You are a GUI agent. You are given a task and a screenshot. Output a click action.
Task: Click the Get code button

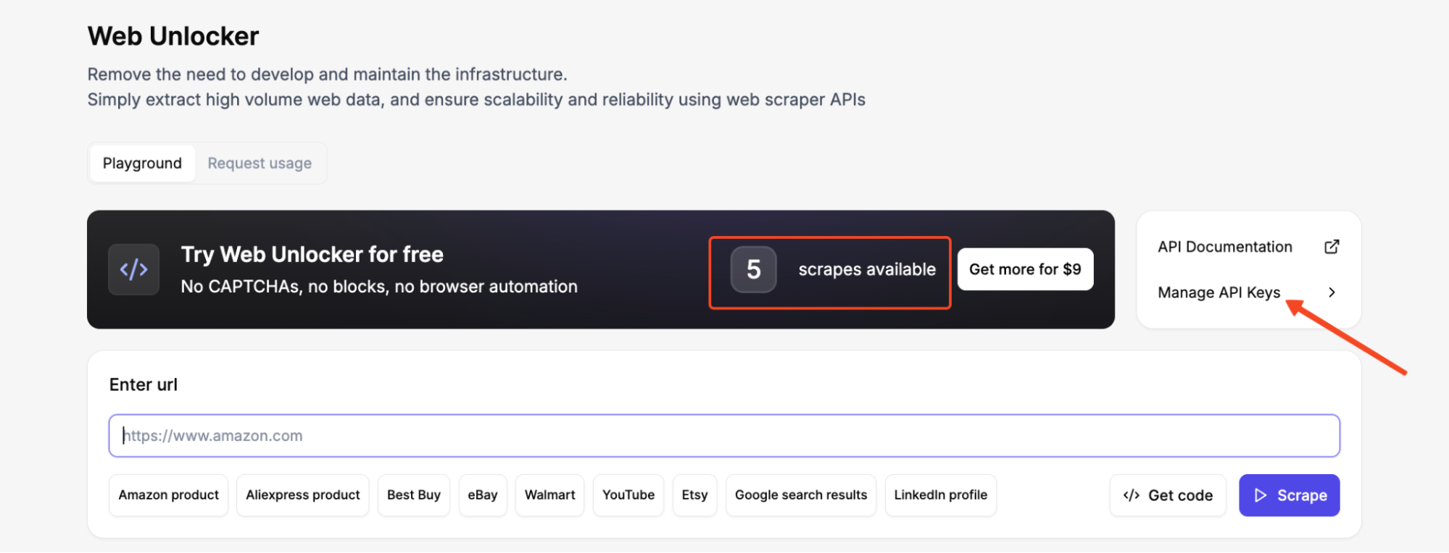pyautogui.click(x=1168, y=496)
